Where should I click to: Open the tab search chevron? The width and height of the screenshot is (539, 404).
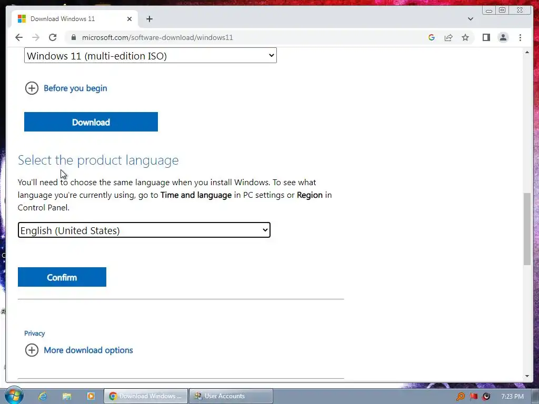click(x=470, y=19)
